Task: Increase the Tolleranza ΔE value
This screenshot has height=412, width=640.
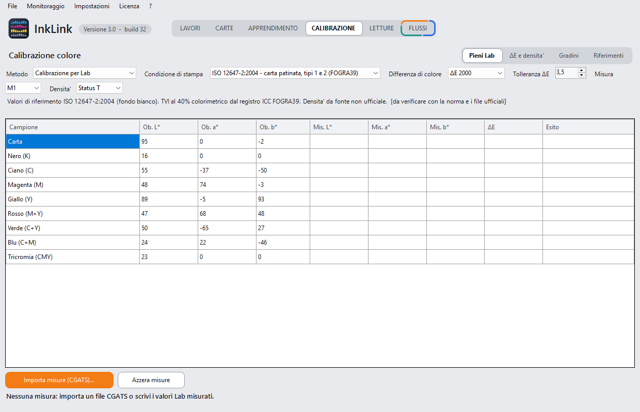Action: pyautogui.click(x=582, y=71)
